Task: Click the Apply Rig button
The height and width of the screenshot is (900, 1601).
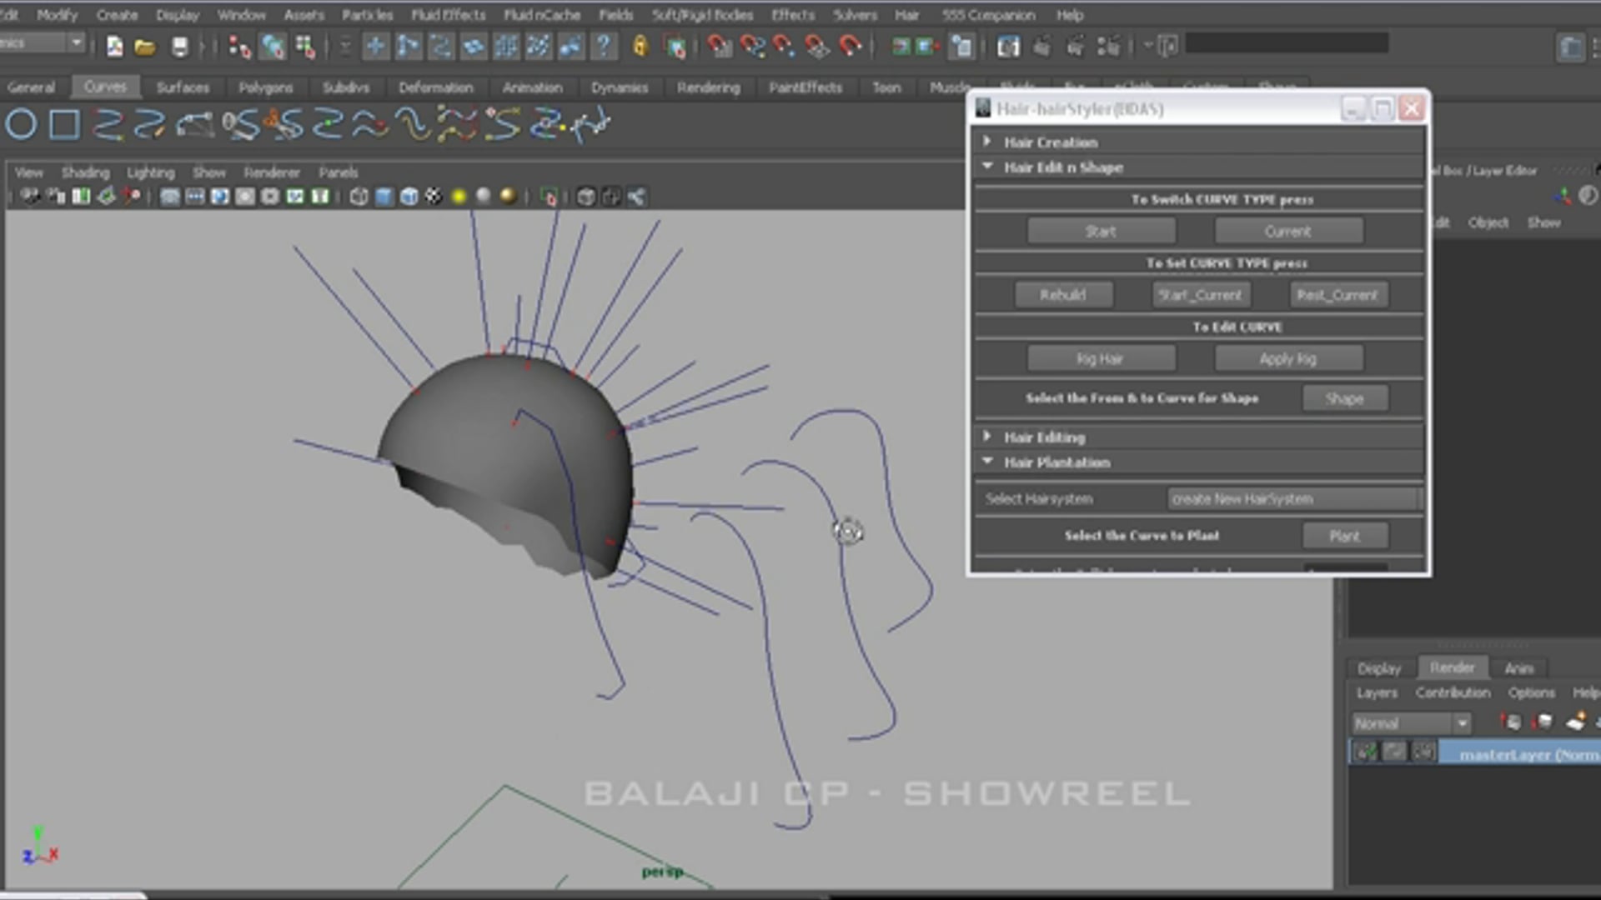Action: (x=1288, y=359)
